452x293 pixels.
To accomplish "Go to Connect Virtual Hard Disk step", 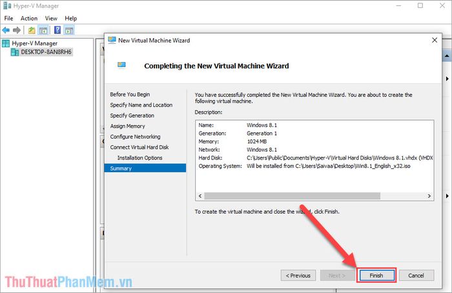I will [139, 147].
